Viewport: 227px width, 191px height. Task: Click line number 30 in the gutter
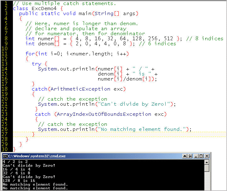[x=4, y=149]
